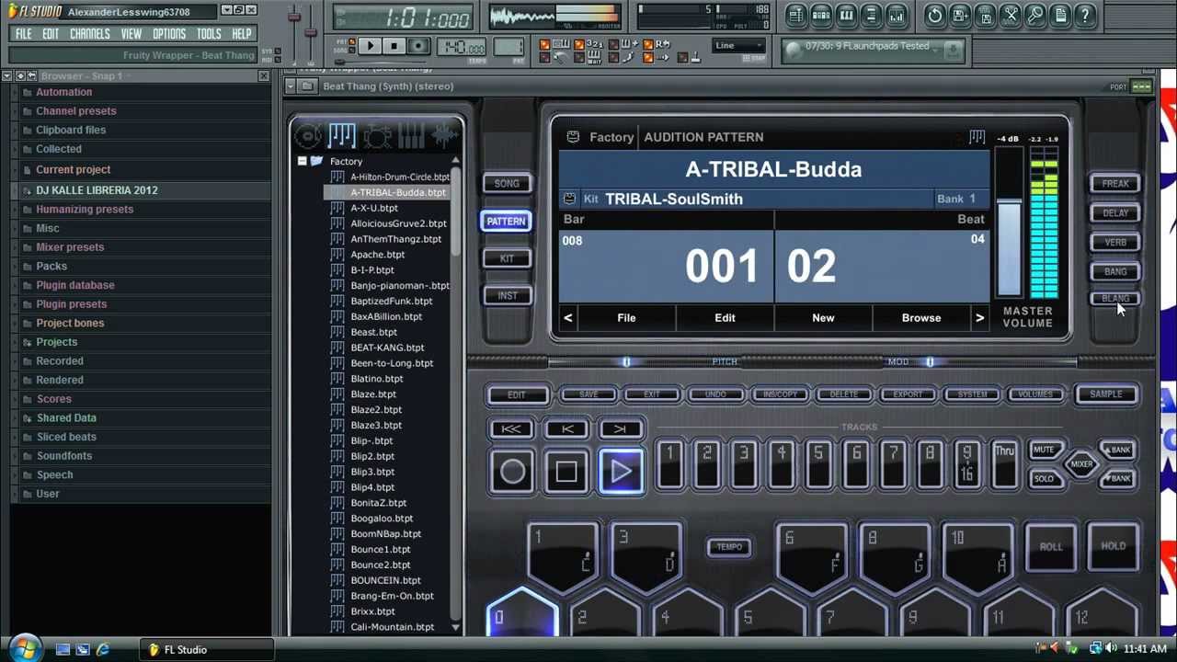
Task: Click the PITCH wheel slider handle
Action: point(626,362)
